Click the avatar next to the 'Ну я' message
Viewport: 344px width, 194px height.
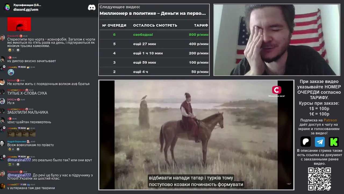pos(2,101)
